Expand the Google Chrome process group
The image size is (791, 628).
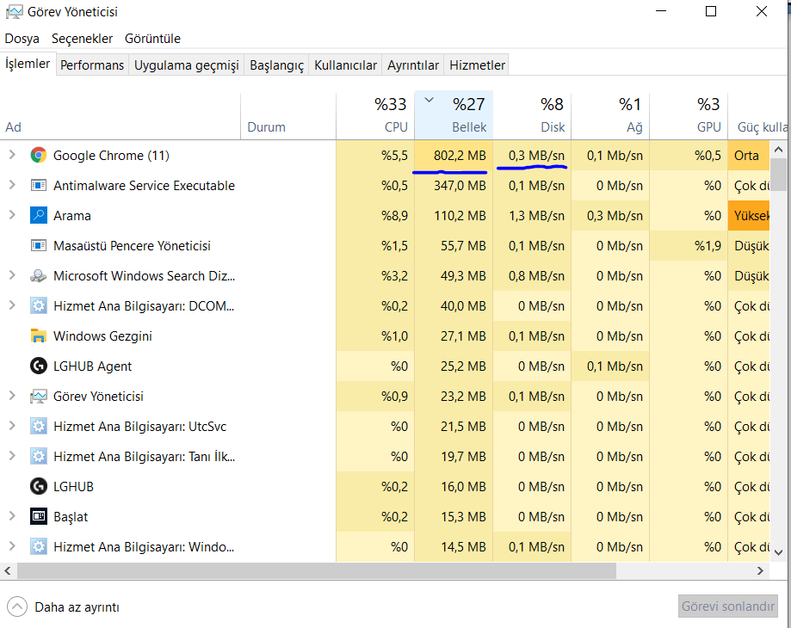click(12, 156)
